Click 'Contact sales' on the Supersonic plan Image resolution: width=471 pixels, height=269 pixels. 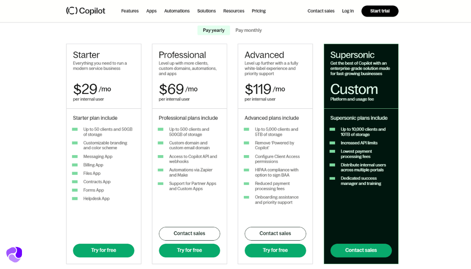click(x=361, y=250)
